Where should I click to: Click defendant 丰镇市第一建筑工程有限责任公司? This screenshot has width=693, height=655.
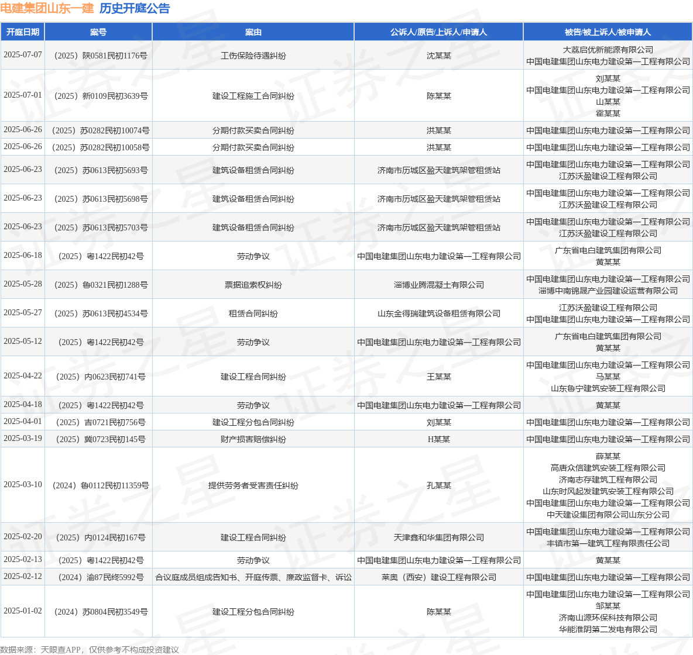tap(608, 544)
